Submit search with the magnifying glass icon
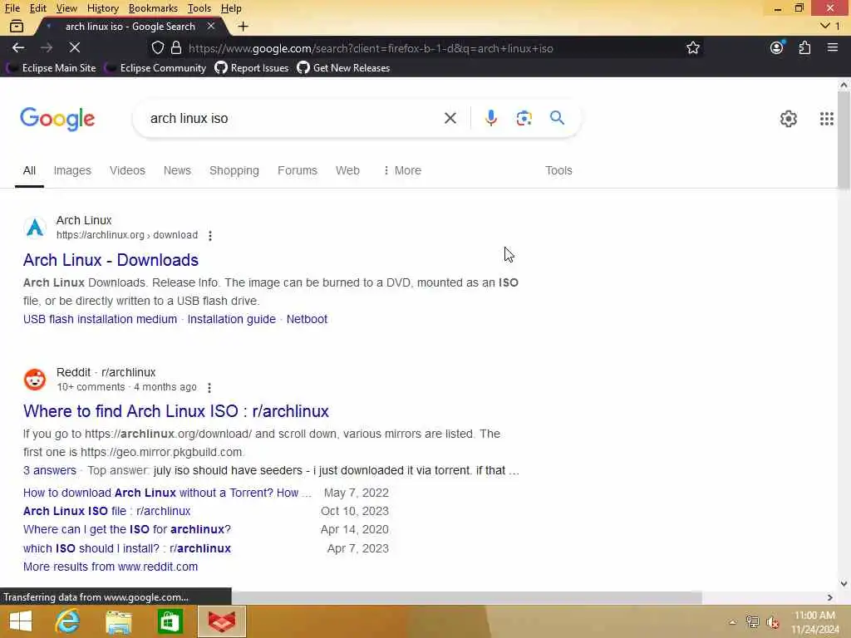Screen dimensions: 851x638 (557, 118)
